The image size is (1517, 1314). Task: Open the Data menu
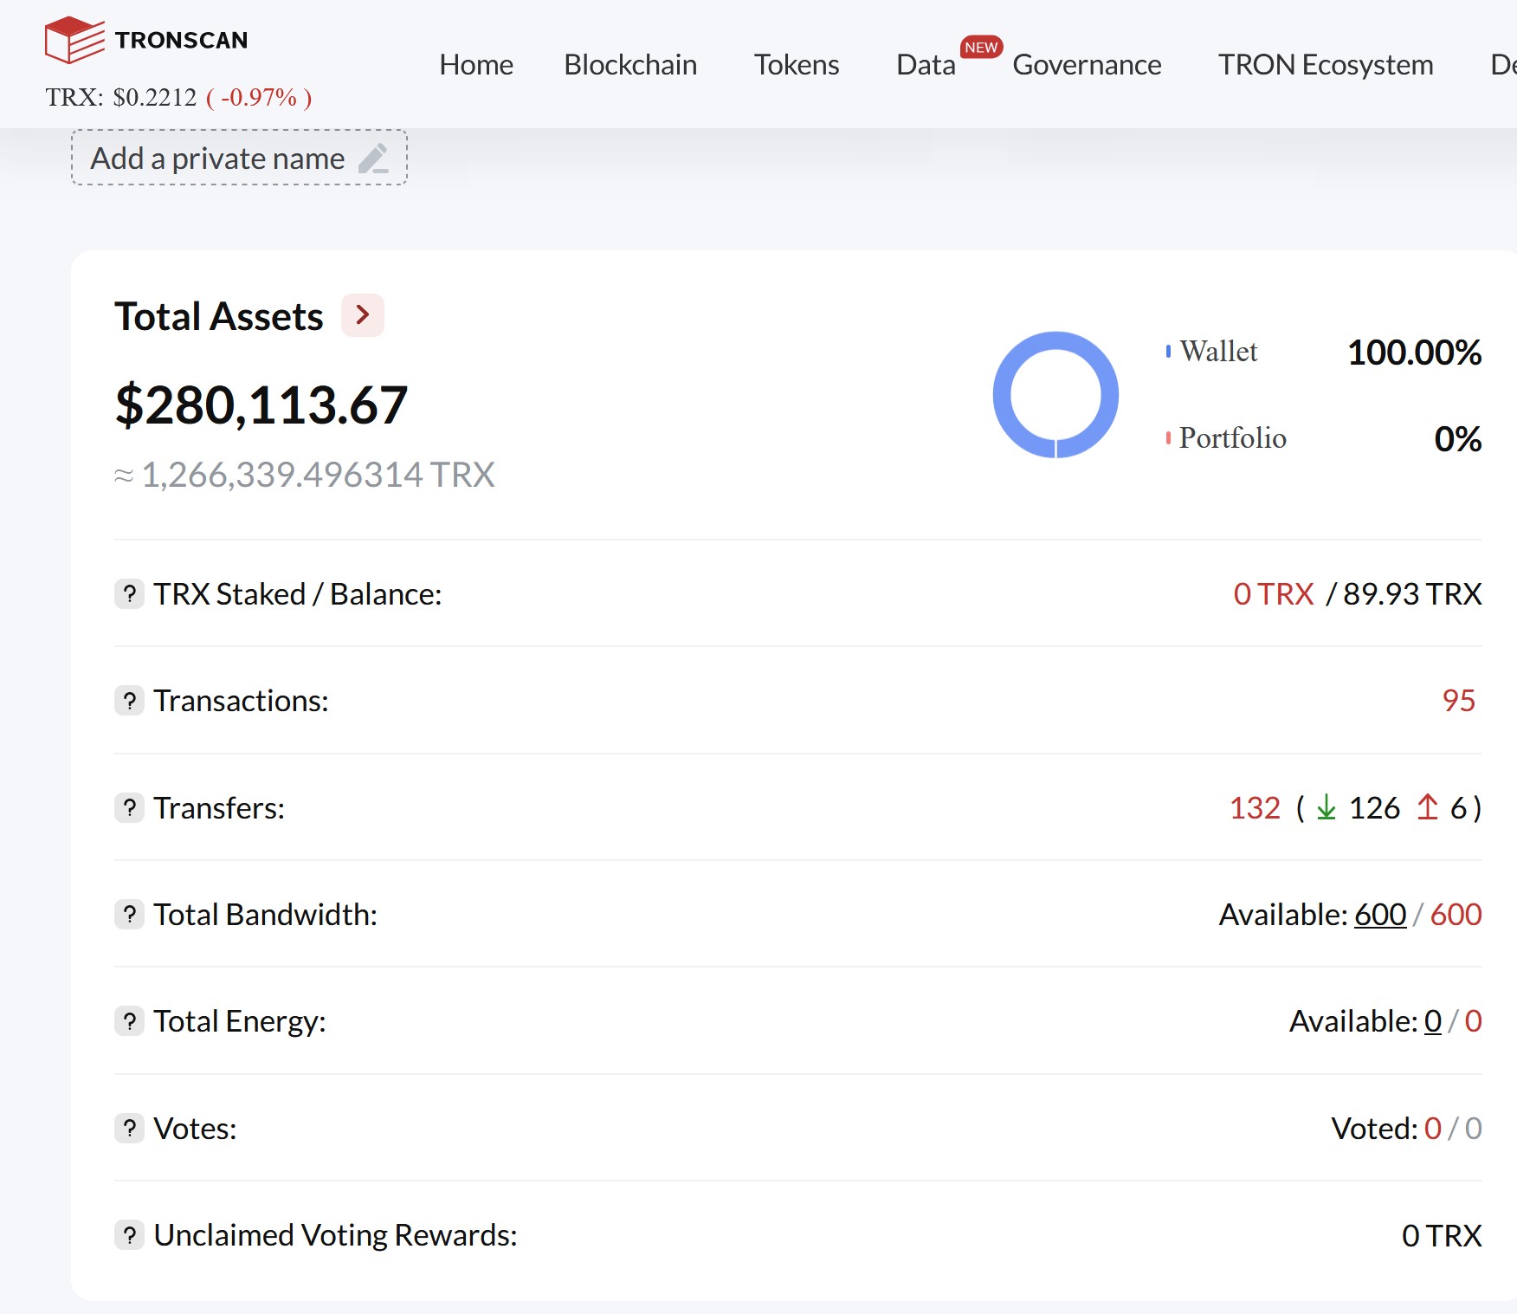click(926, 65)
